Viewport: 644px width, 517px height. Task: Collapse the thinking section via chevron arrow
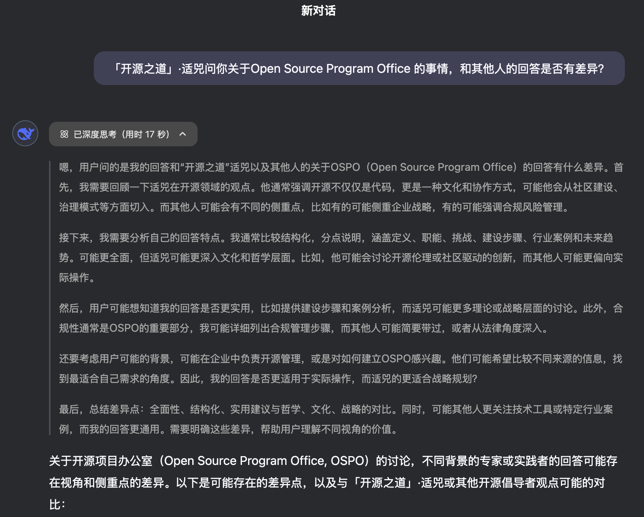point(183,134)
